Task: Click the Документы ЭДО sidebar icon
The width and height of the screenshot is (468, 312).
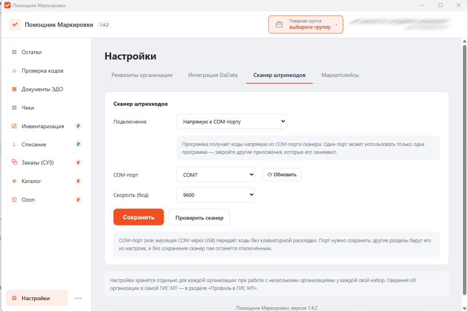Action: (x=14, y=89)
